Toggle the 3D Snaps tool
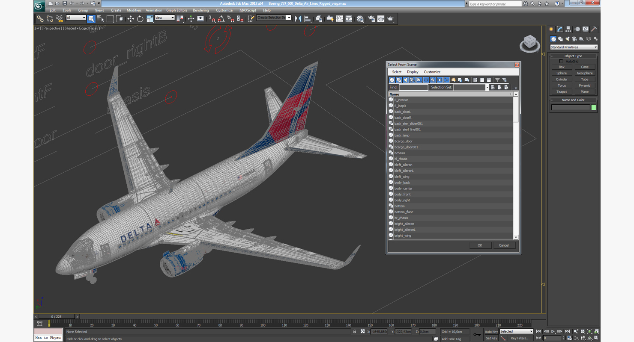 click(x=212, y=19)
